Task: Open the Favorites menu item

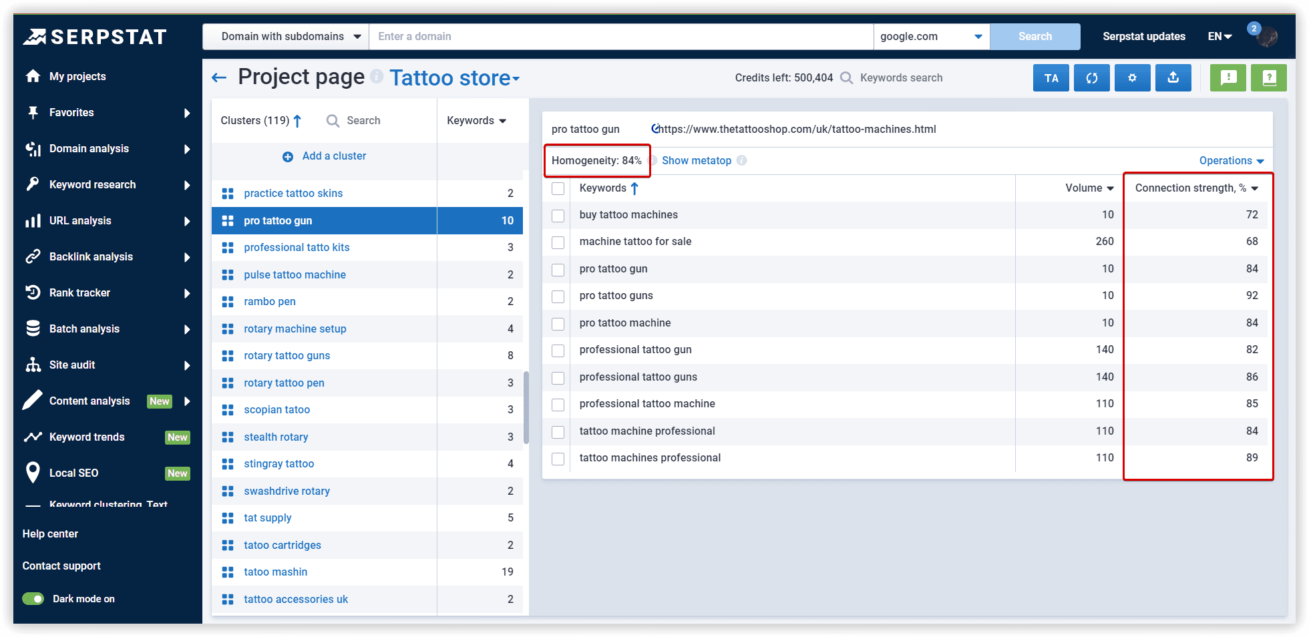Action: coord(70,112)
